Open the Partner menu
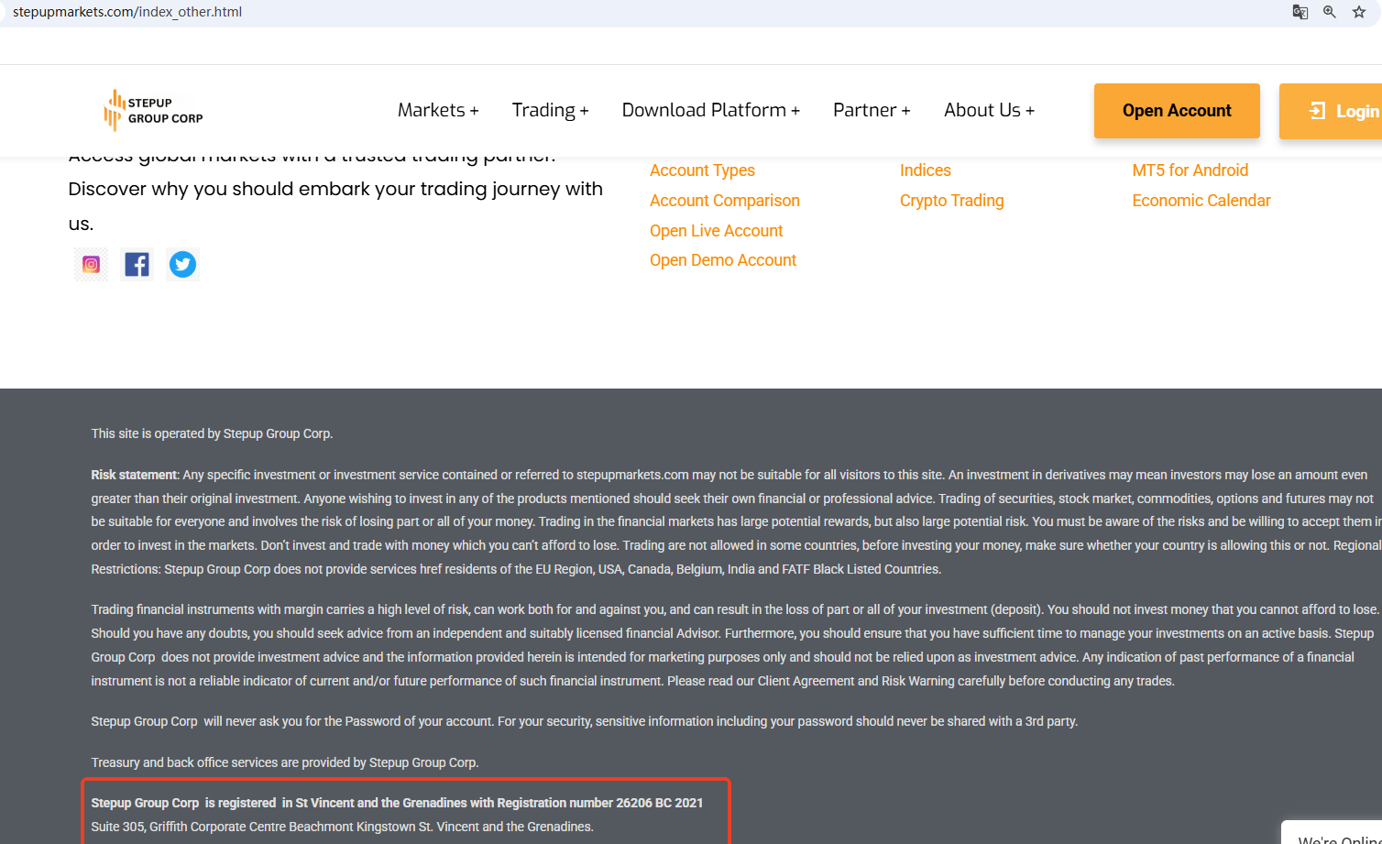1382x844 pixels. (871, 110)
